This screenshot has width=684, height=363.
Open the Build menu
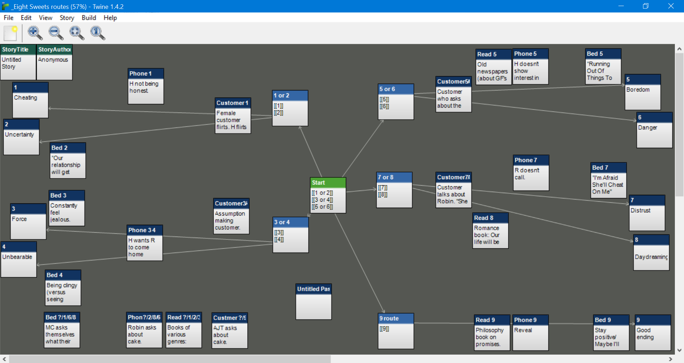tap(89, 18)
